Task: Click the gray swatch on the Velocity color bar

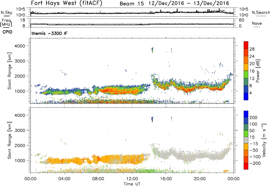Action: pyautogui.click(x=246, y=140)
